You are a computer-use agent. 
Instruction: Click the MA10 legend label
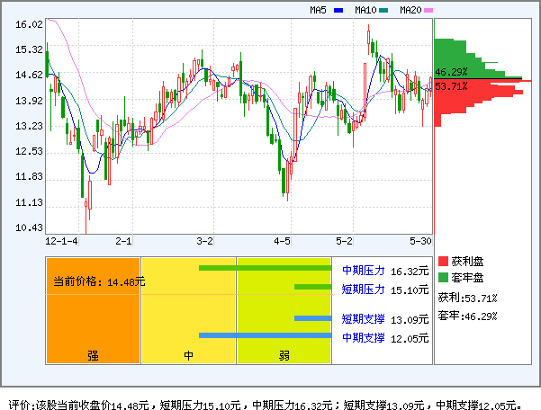coord(365,10)
